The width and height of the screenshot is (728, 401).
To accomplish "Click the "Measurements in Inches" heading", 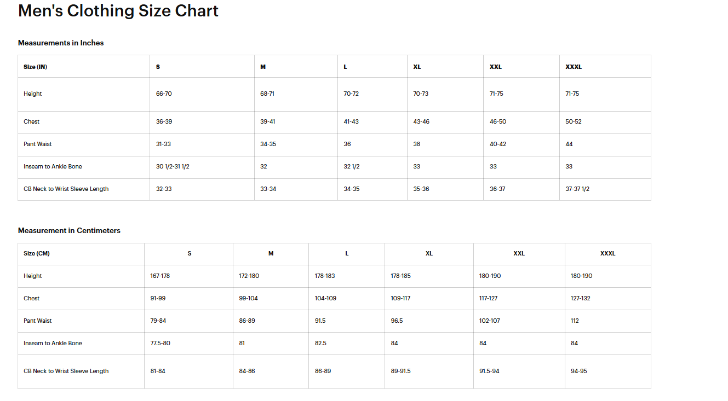I will [x=61, y=43].
